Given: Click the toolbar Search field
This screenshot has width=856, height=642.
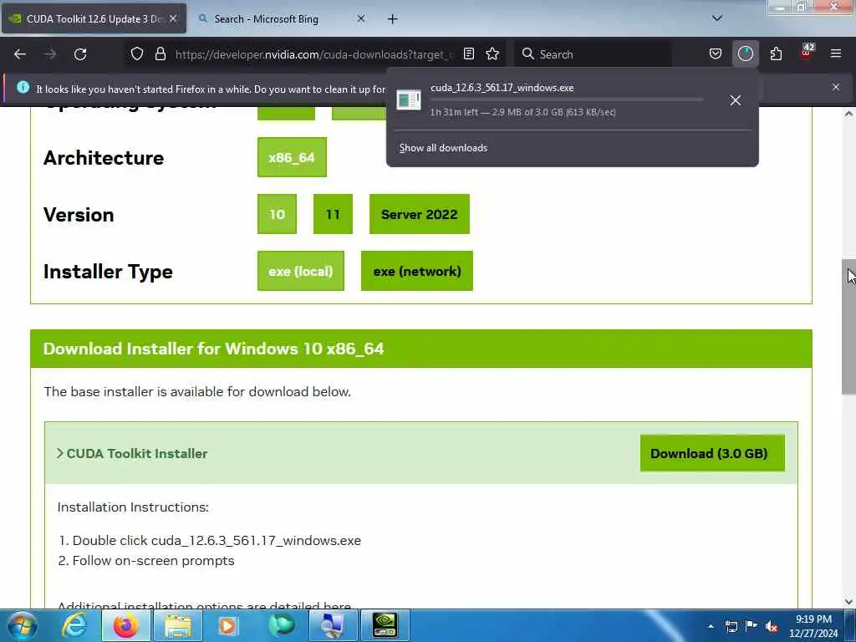Looking at the screenshot, I should coord(594,54).
